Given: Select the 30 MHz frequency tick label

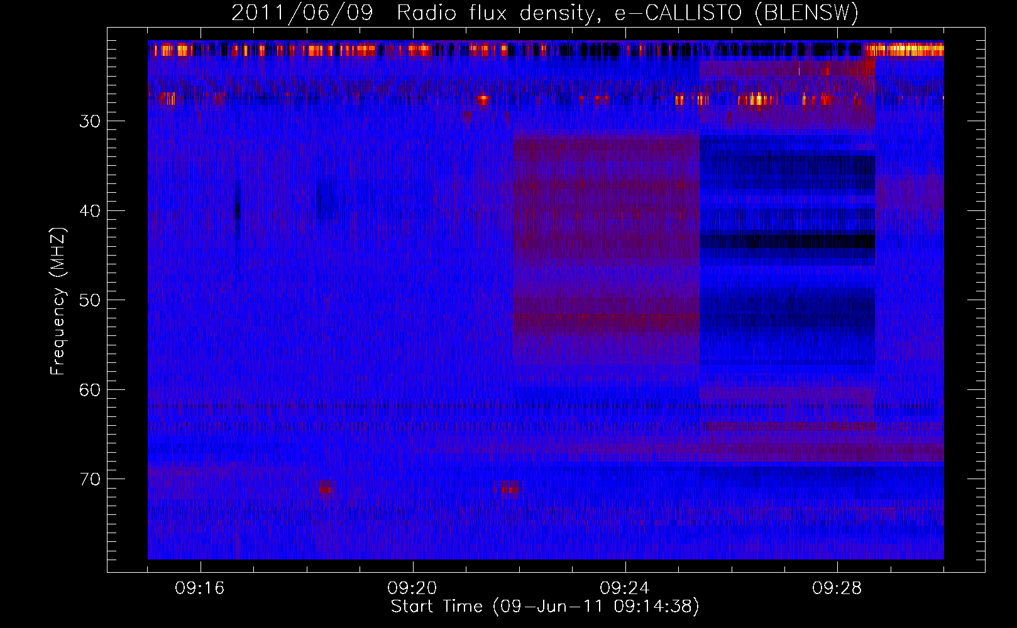Looking at the screenshot, I should click(x=90, y=121).
